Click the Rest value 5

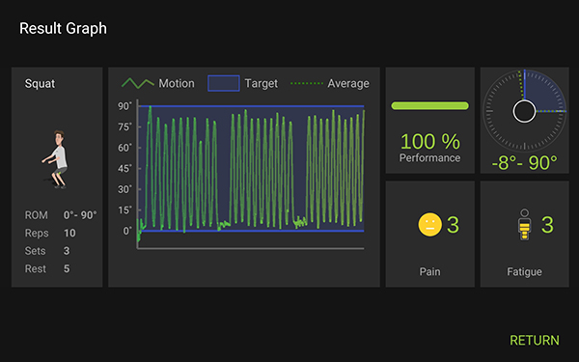pyautogui.click(x=67, y=268)
